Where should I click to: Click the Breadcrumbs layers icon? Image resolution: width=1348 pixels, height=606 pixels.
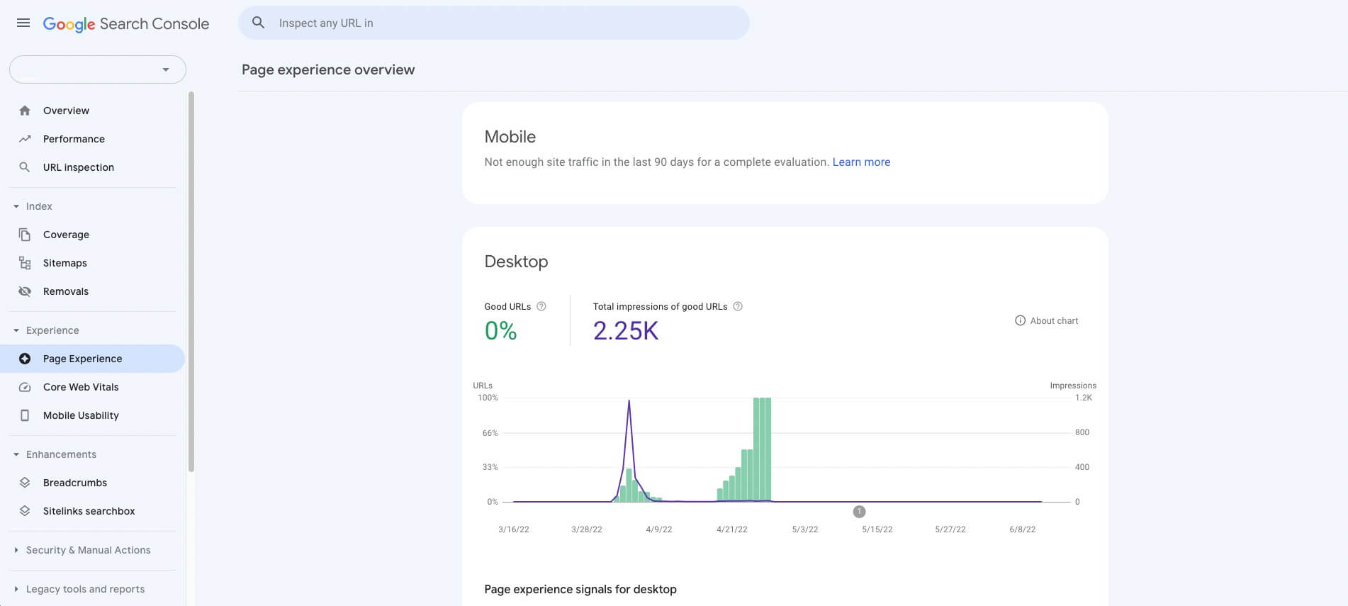(25, 483)
